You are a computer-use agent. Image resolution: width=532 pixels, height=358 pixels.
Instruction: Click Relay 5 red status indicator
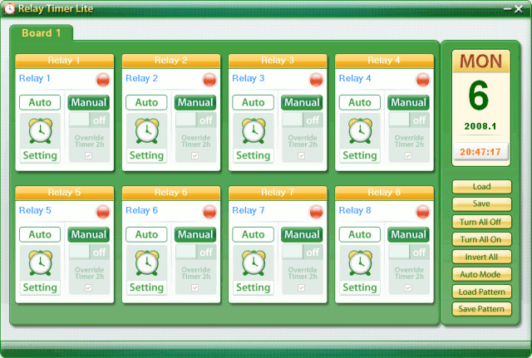pos(103,212)
